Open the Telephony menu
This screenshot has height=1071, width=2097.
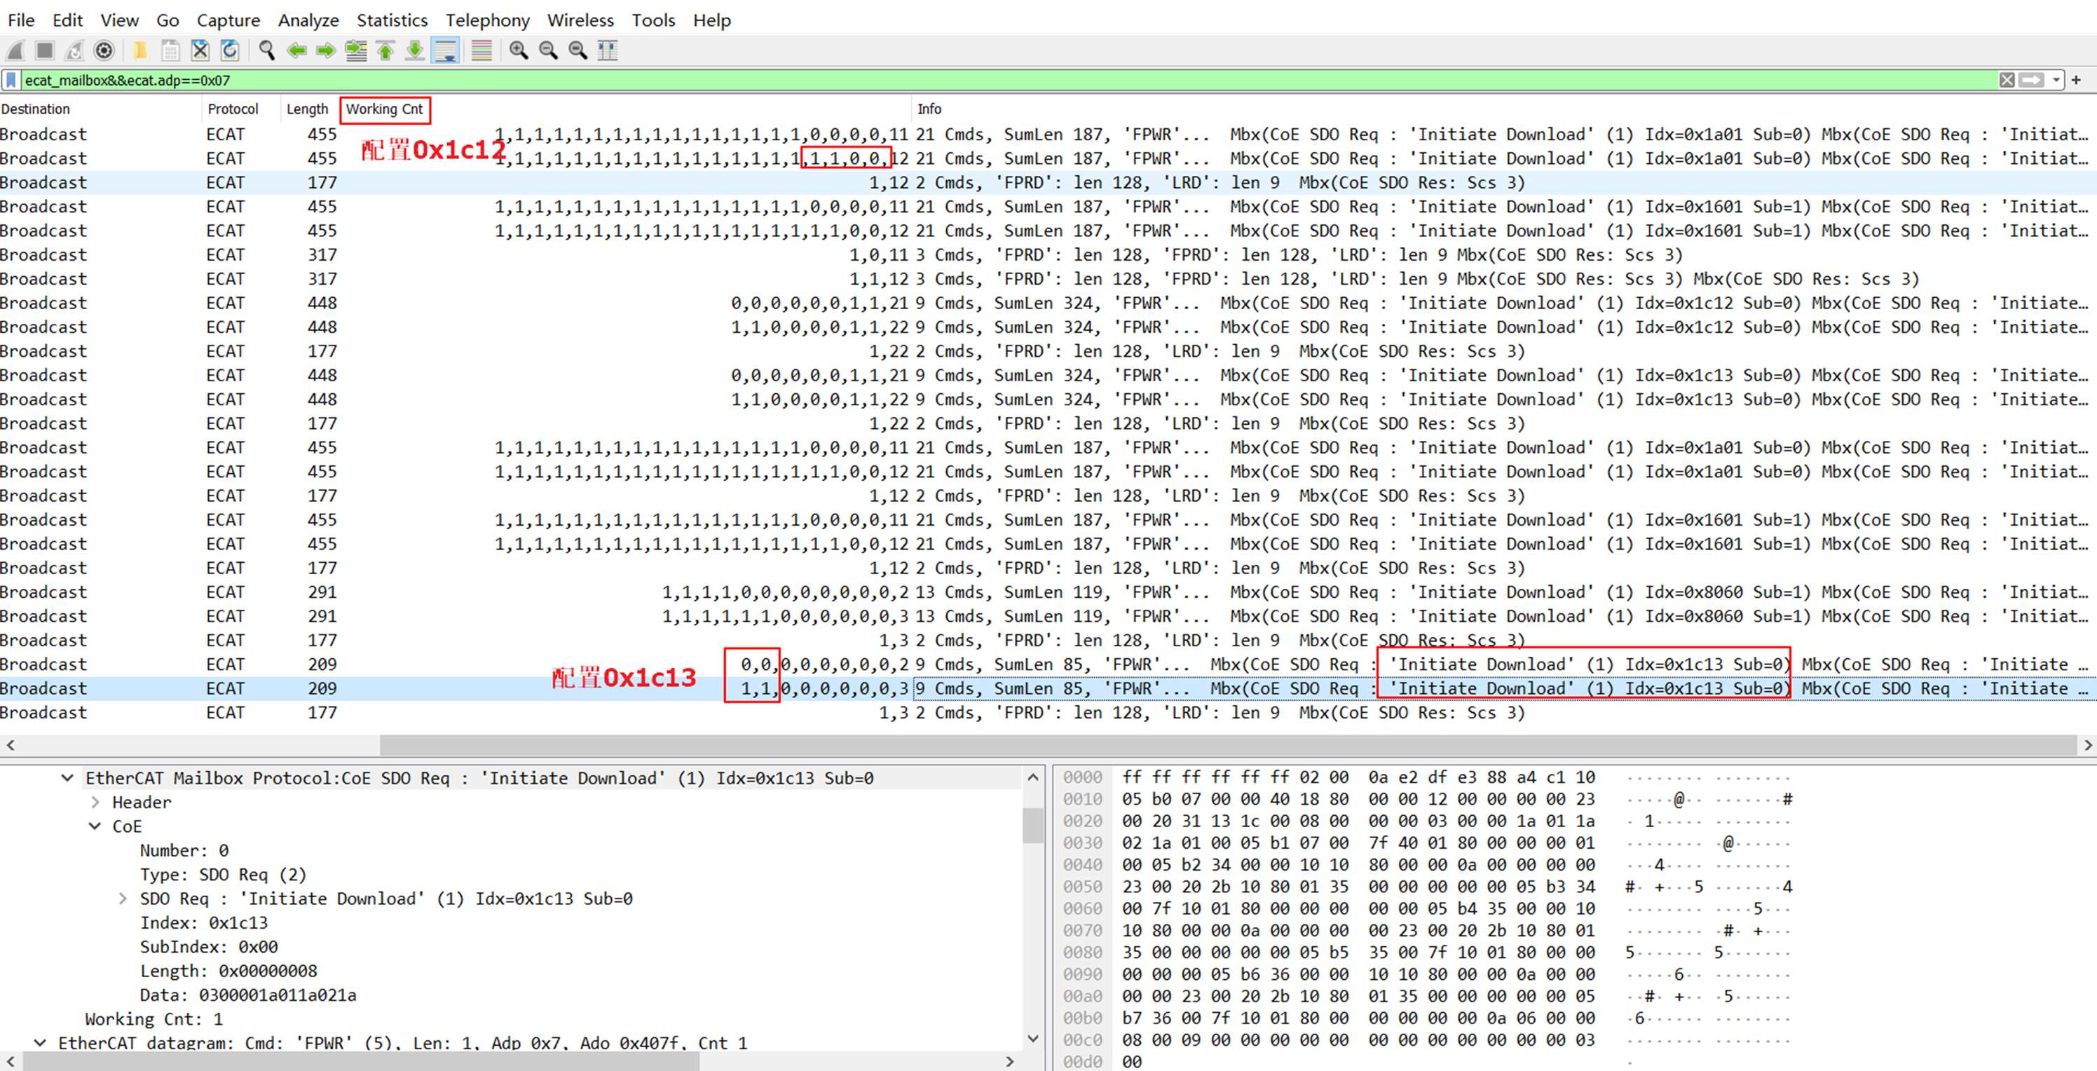pyautogui.click(x=487, y=20)
